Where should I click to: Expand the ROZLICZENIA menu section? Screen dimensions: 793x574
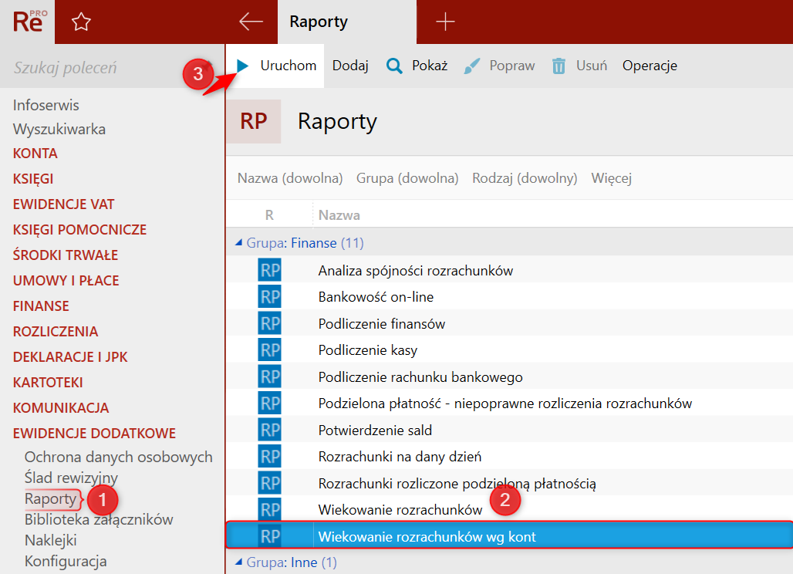[55, 331]
